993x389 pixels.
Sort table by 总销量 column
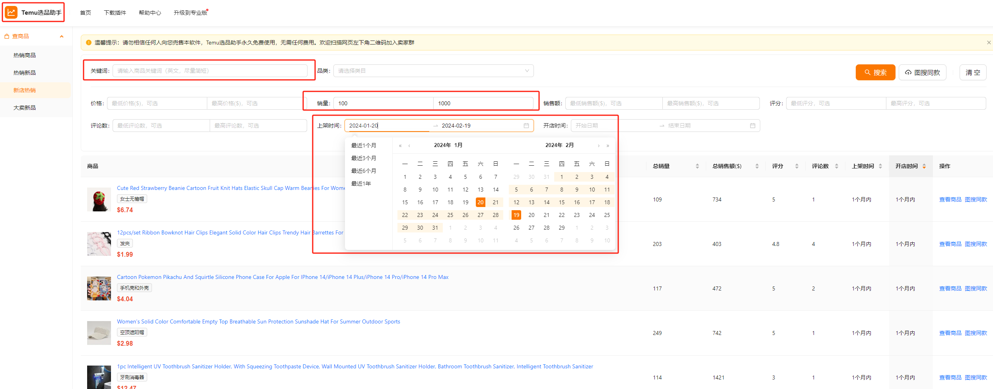697,166
